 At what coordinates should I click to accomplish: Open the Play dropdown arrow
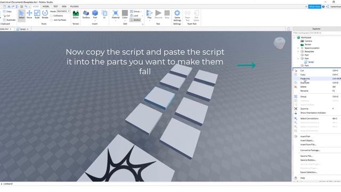tap(149, 21)
